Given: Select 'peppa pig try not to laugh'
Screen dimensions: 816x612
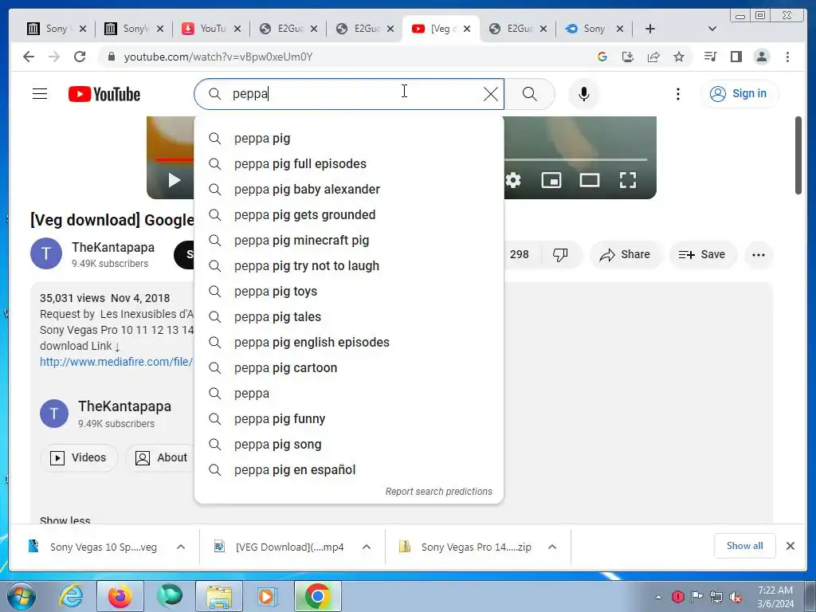Looking at the screenshot, I should pyautogui.click(x=349, y=266).
